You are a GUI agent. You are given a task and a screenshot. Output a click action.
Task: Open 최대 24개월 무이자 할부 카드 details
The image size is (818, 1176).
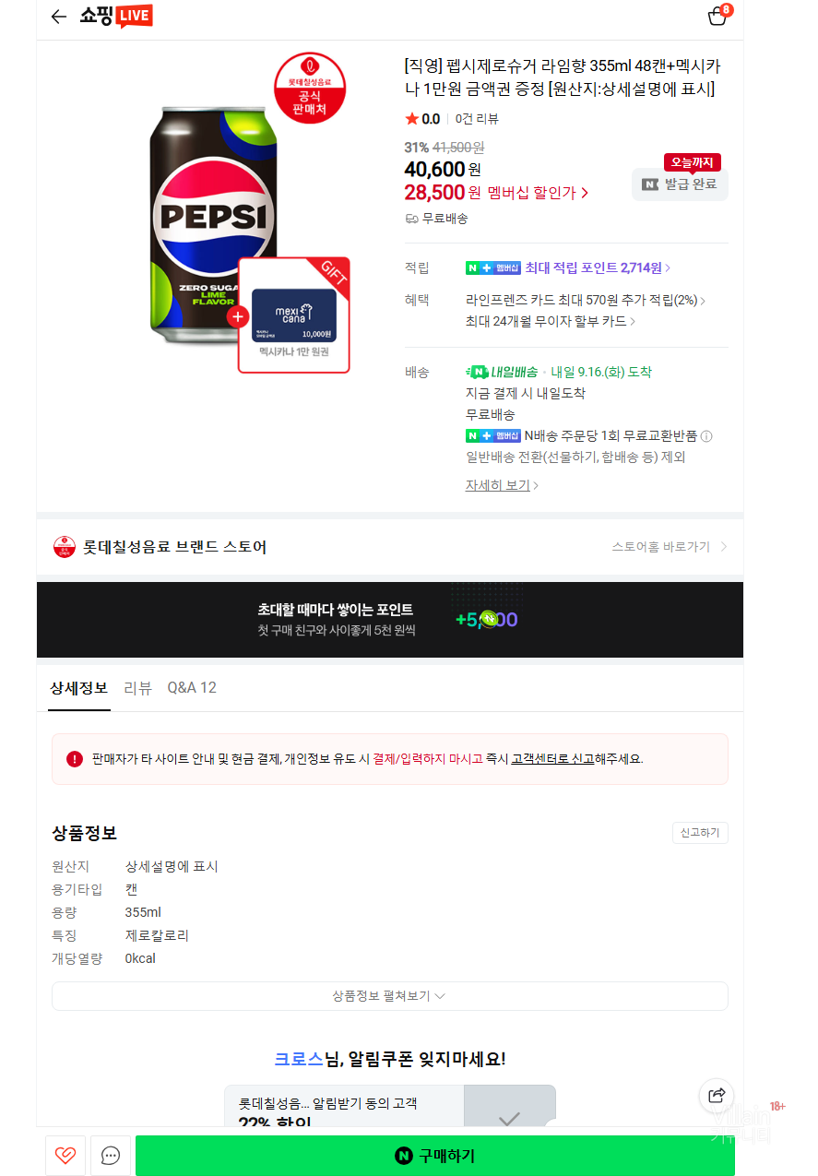(x=551, y=321)
